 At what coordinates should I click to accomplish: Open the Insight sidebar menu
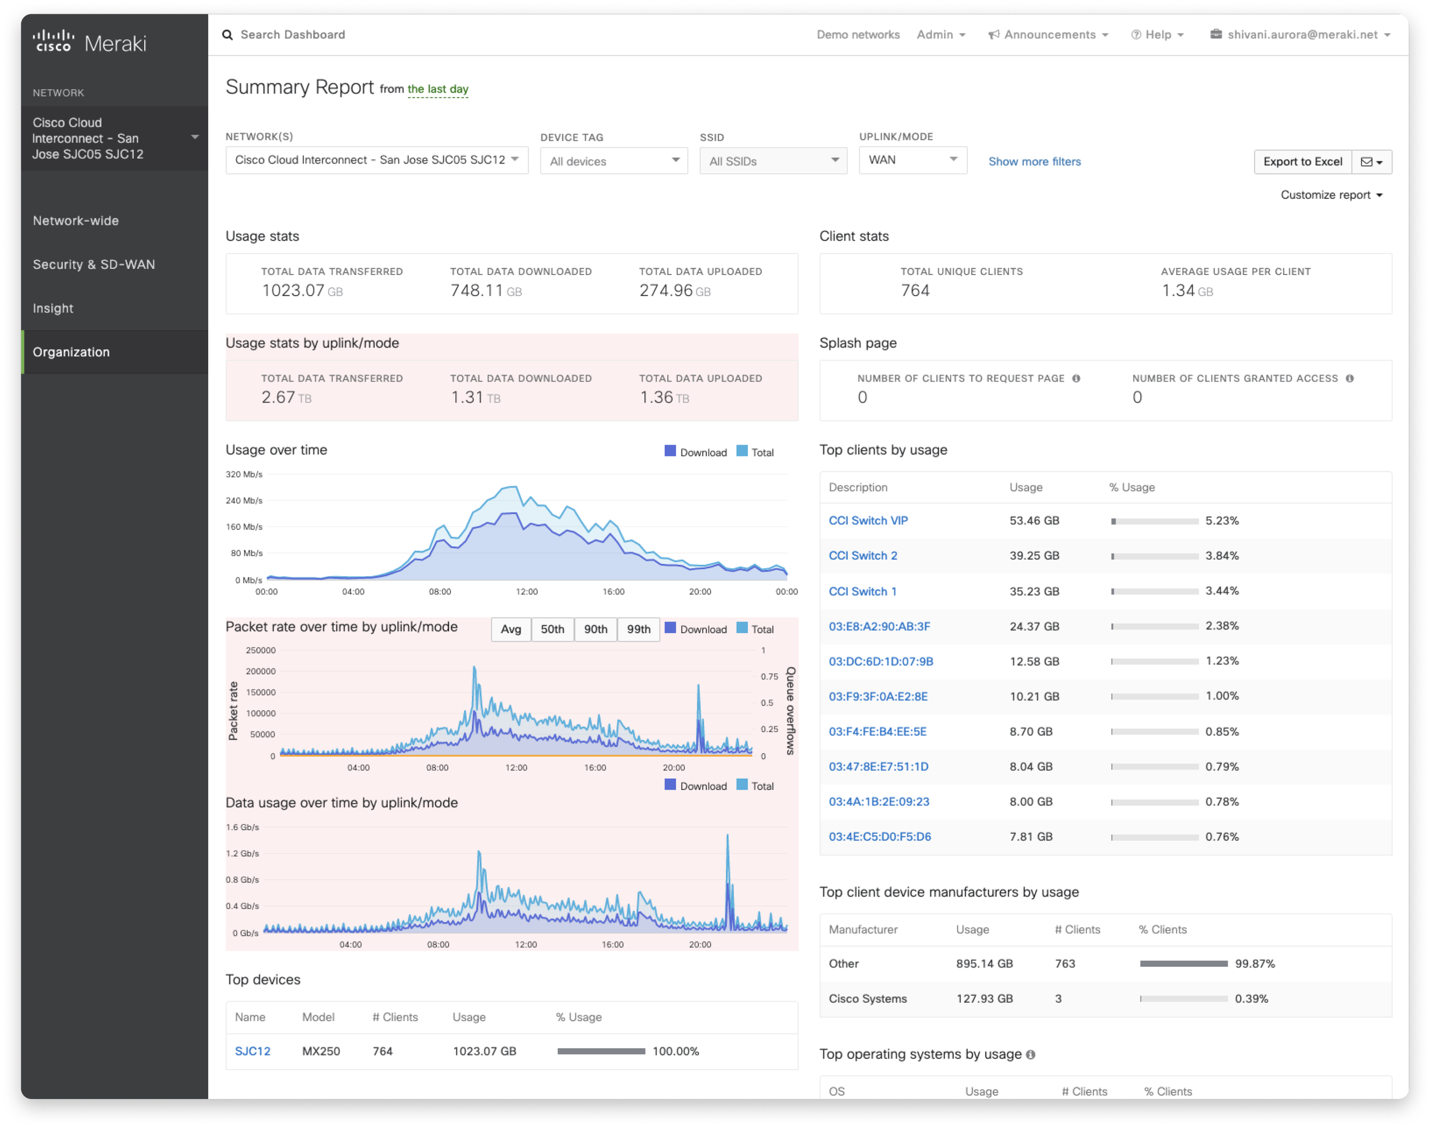(53, 309)
